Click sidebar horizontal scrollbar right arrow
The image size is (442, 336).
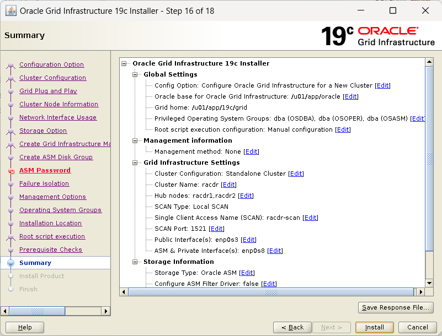pos(106,311)
